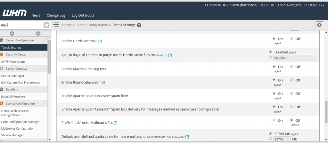This screenshot has width=328, height=143.
Task: Select custom value radio for Horde cache purge
Action: coord(270,57)
